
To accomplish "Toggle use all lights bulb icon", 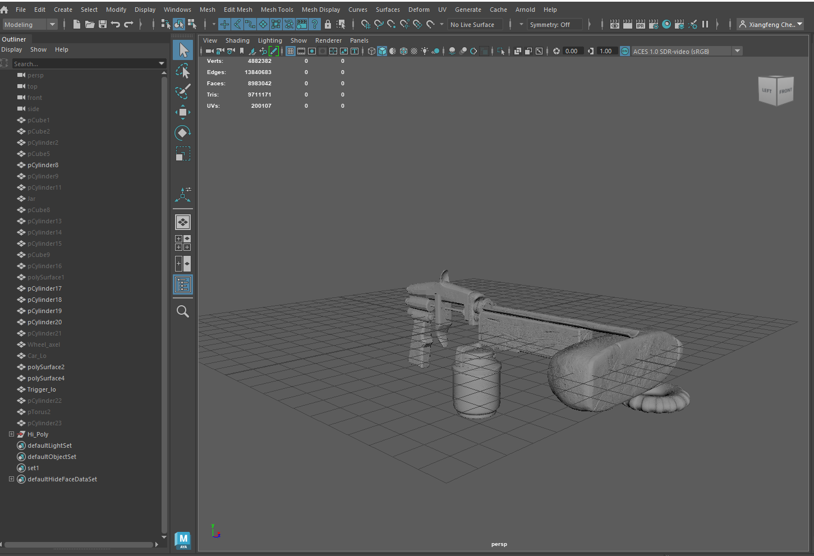I will (425, 51).
